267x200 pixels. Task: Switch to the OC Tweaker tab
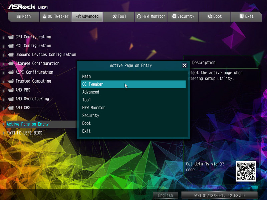pyautogui.click(x=55, y=16)
